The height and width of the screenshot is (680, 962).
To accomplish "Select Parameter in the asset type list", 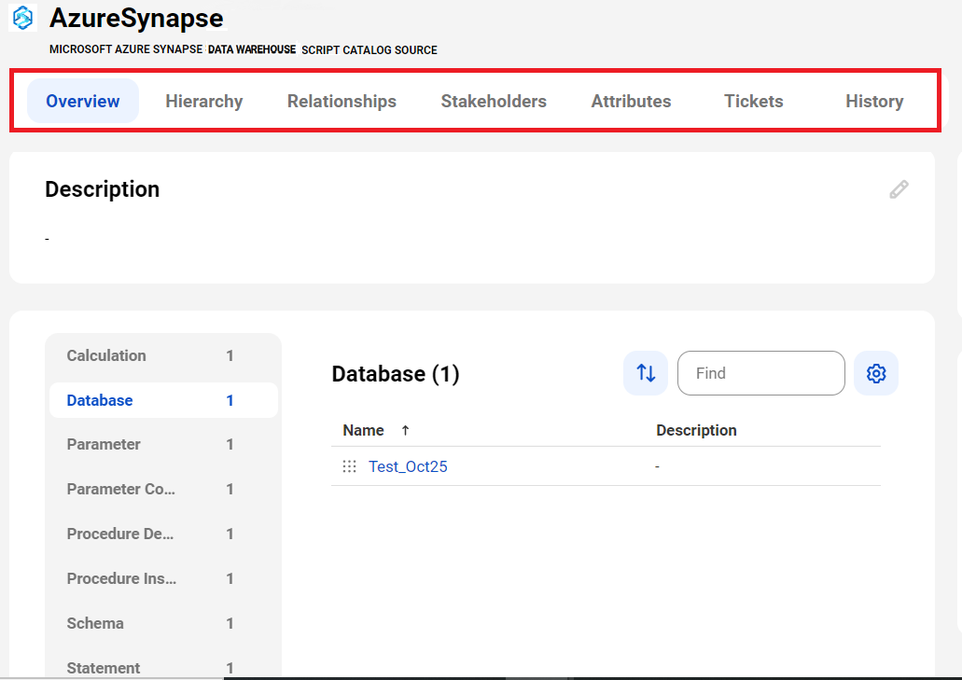I will [163, 445].
